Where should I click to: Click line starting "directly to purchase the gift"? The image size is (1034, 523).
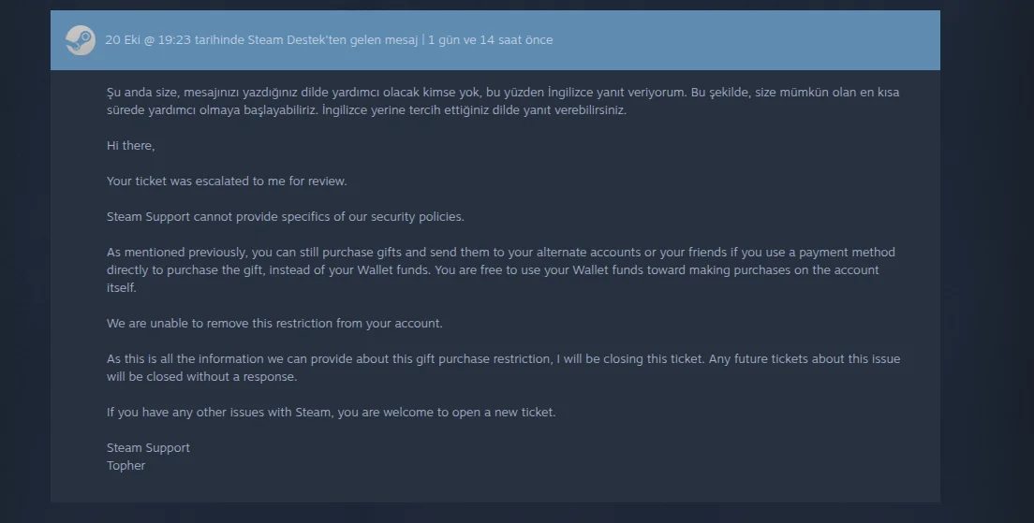coord(493,270)
